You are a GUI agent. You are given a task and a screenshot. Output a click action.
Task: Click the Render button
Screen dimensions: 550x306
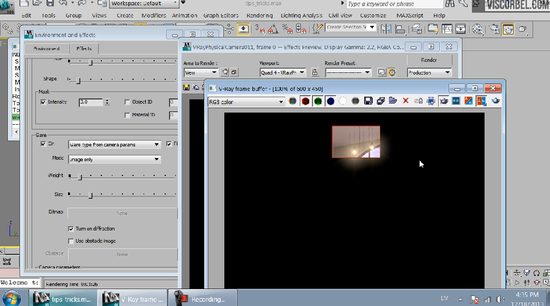point(429,60)
